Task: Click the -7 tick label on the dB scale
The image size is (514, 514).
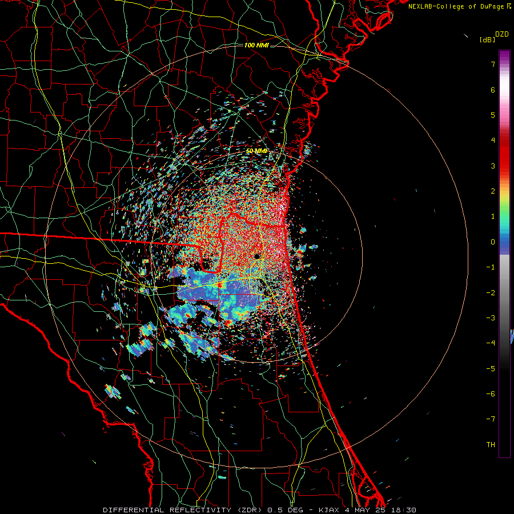Action: [491, 419]
